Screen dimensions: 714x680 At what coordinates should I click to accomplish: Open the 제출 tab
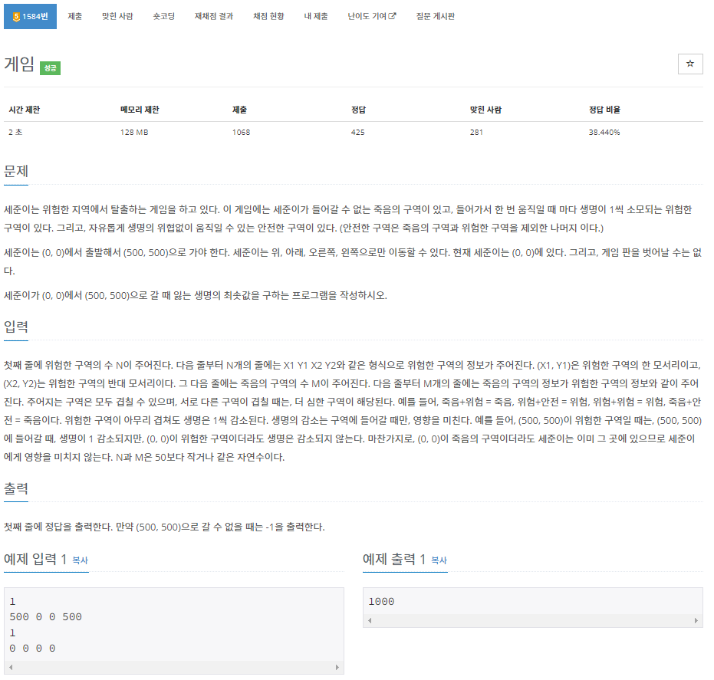tap(74, 16)
